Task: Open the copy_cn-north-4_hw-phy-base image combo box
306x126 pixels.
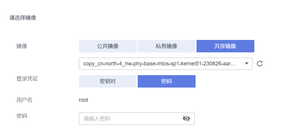Action: point(166,64)
